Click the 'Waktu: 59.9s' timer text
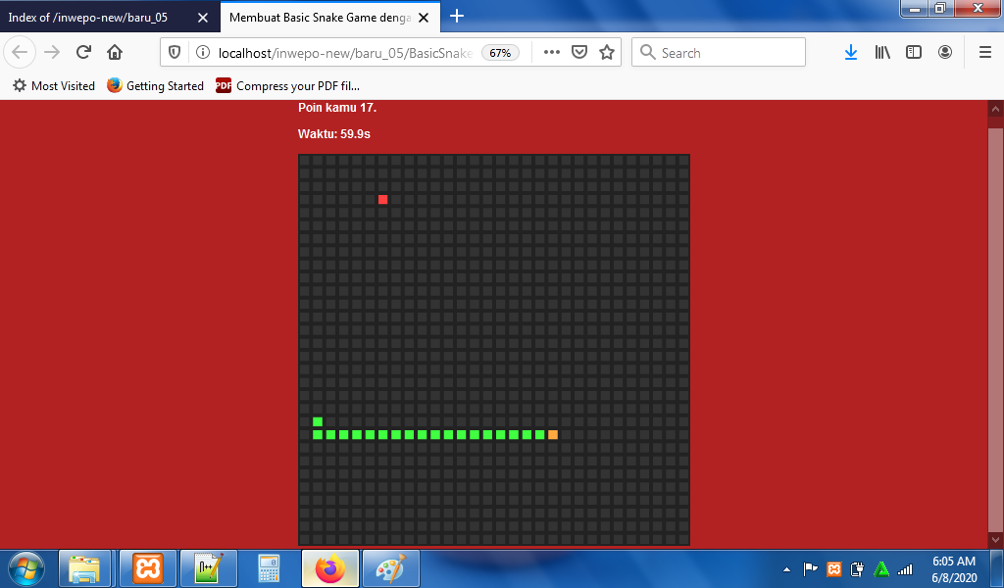This screenshot has height=588, width=1004. [x=334, y=134]
